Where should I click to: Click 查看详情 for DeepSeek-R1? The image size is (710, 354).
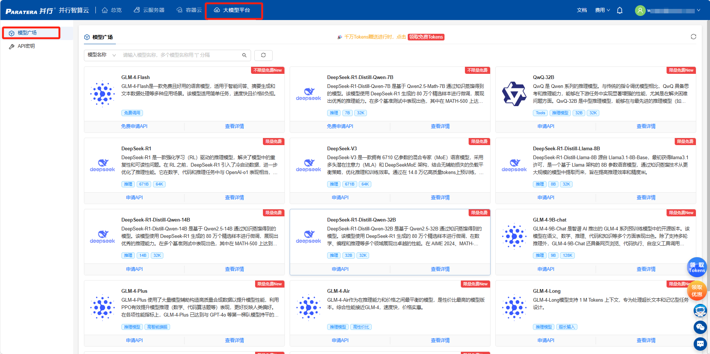pyautogui.click(x=234, y=197)
